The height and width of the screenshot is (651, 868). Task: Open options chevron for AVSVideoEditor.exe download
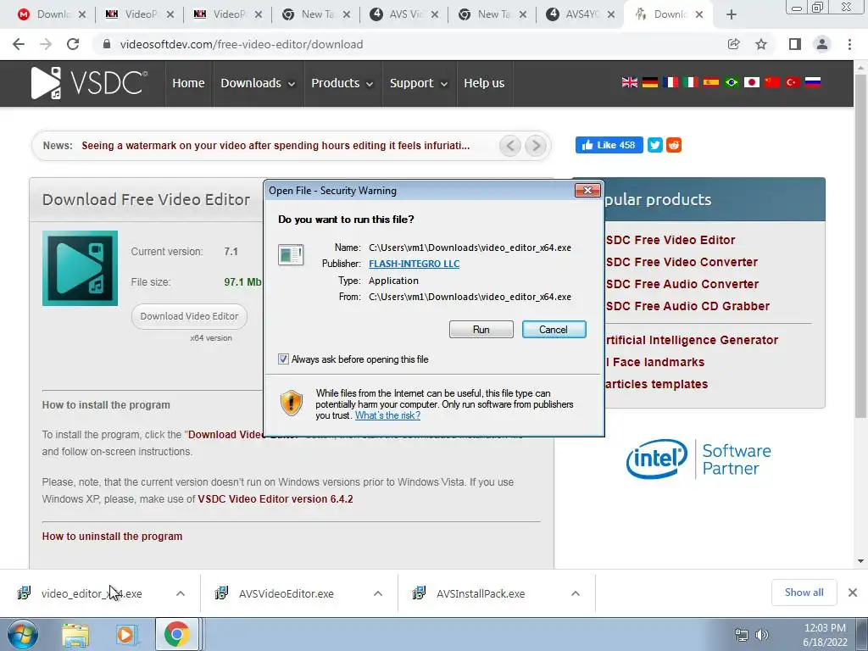[x=378, y=593]
